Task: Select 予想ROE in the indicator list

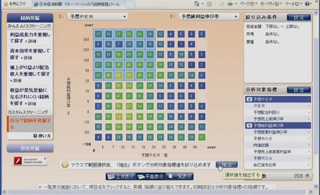Action: coord(263,139)
